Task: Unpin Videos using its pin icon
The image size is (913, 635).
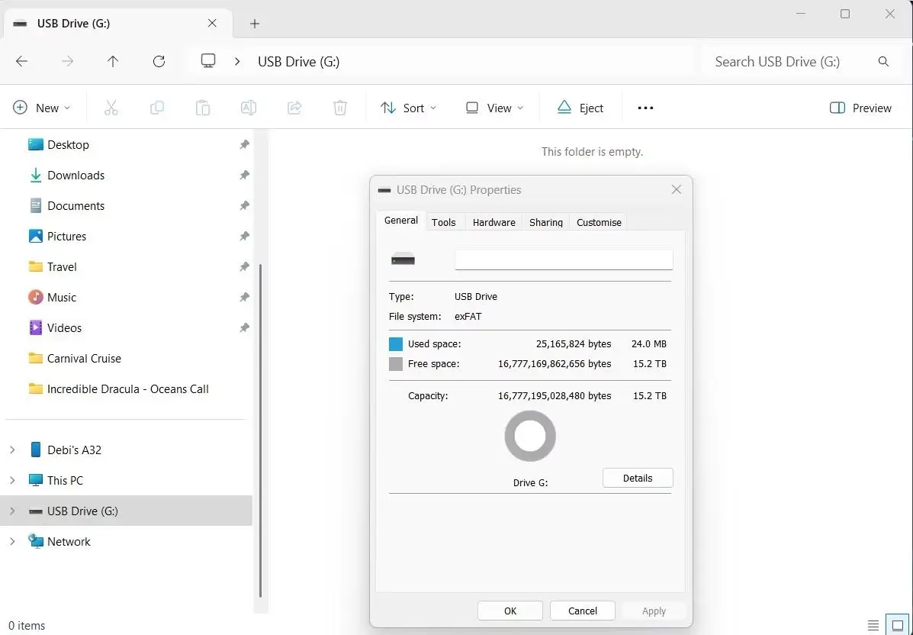Action: click(245, 327)
